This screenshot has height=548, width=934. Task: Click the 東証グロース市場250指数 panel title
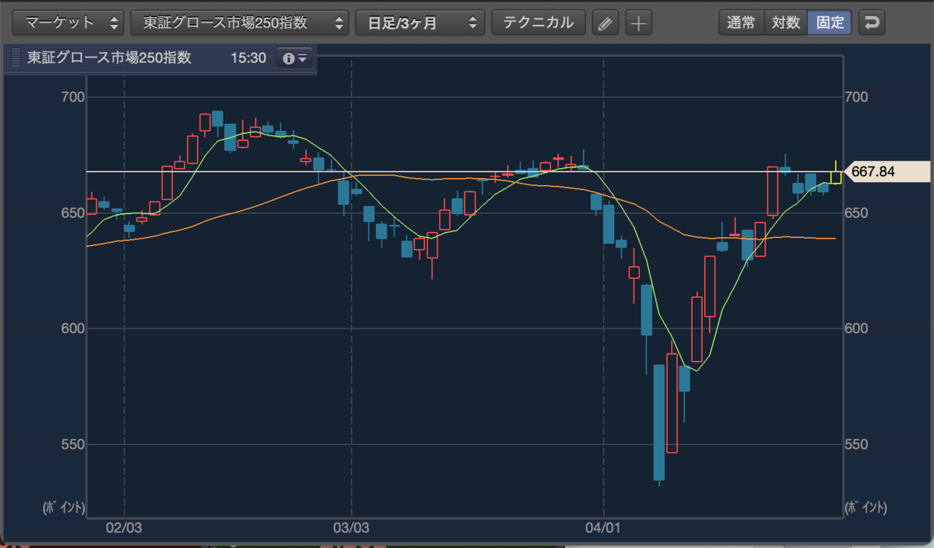coord(109,58)
